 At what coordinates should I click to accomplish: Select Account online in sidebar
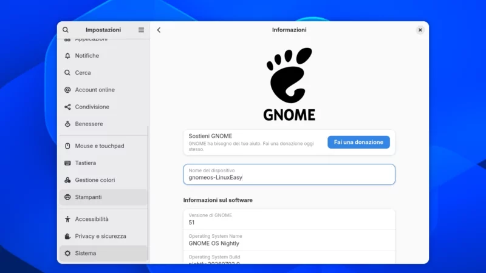pos(103,90)
